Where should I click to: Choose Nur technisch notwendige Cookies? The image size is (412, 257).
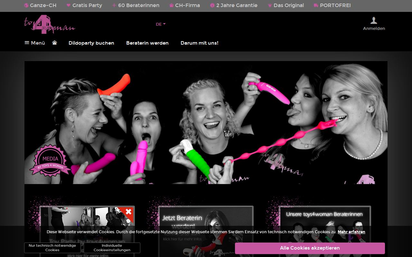pos(52,248)
